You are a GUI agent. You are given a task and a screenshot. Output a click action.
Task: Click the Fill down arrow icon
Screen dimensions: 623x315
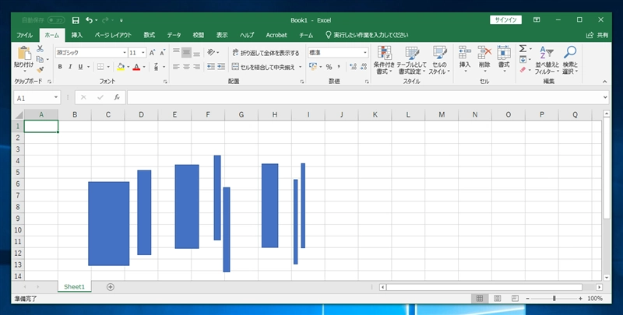click(523, 59)
